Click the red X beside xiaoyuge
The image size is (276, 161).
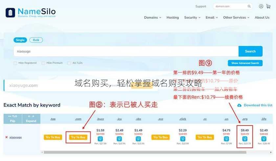[7, 137]
